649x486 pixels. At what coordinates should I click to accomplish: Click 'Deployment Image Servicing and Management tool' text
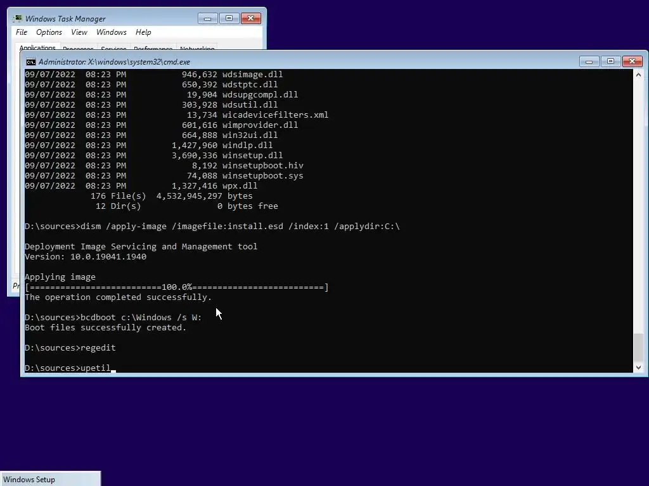(x=141, y=247)
